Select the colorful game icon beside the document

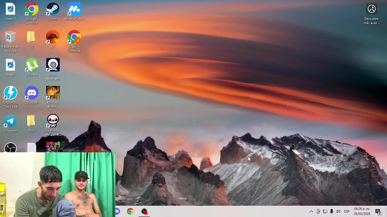click(x=53, y=147)
